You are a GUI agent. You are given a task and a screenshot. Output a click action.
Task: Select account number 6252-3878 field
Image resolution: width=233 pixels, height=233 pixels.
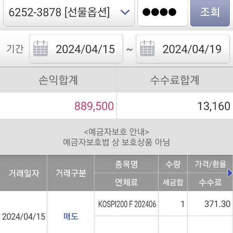[58, 12]
